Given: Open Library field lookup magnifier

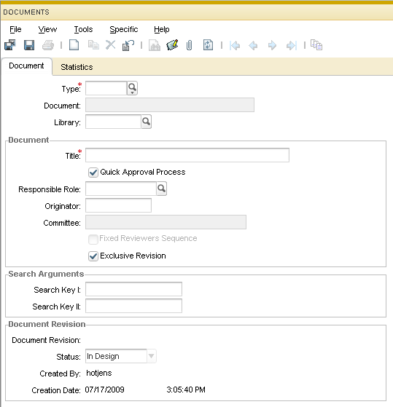Looking at the screenshot, I should 147,122.
